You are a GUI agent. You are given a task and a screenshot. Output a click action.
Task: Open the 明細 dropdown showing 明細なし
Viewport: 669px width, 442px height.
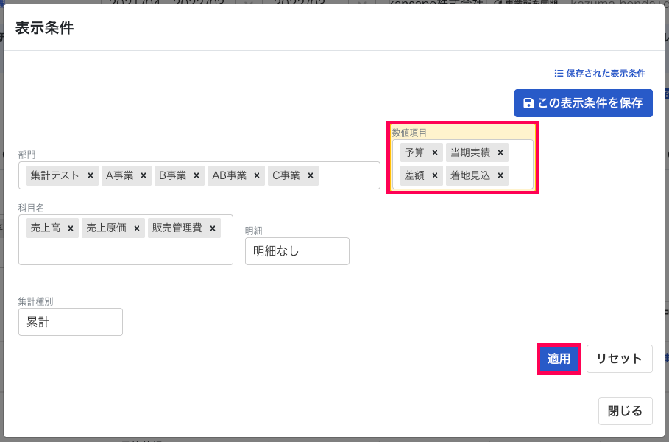point(297,251)
